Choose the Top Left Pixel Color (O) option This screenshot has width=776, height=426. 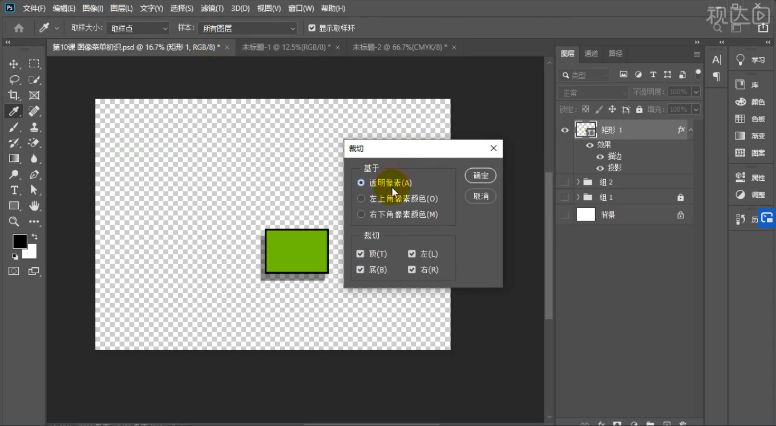tap(361, 198)
